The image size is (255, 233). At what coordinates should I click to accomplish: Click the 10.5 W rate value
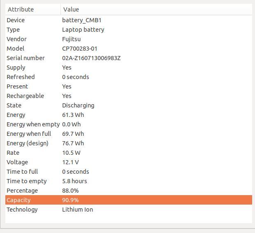tap(71, 153)
